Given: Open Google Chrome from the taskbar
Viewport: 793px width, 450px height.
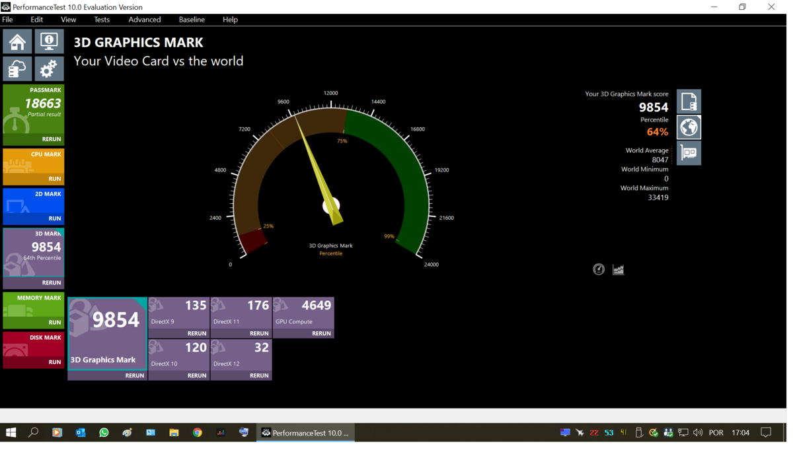Looking at the screenshot, I should point(197,433).
